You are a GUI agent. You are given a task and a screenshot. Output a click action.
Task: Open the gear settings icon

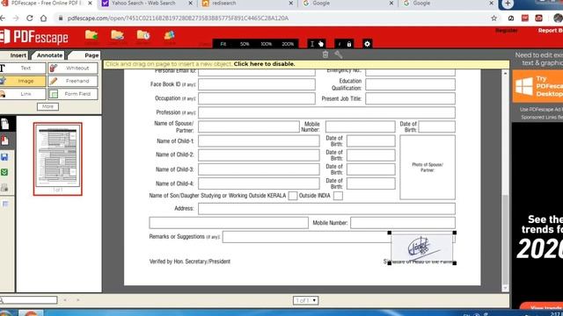pos(367,44)
